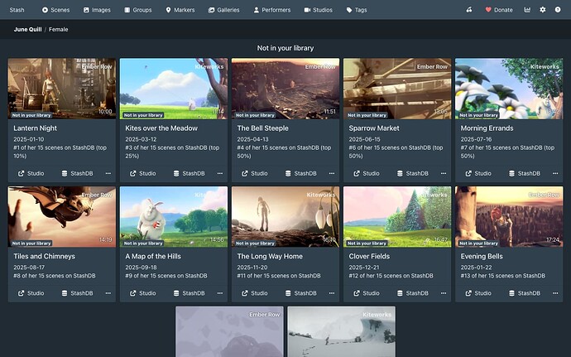
Task: Click Studio icon for Morning Errands
Action: pos(468,174)
